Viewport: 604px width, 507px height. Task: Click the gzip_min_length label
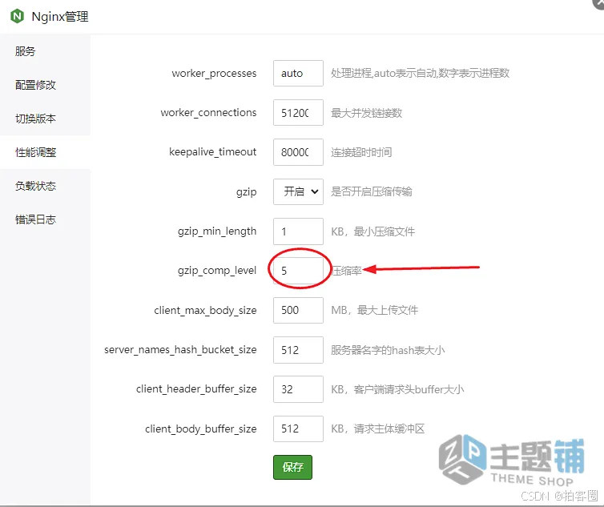217,231
